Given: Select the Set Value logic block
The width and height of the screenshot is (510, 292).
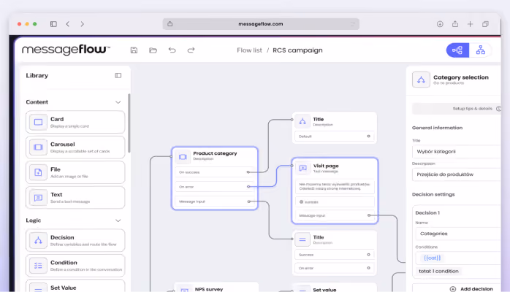Looking at the screenshot, I should click(x=75, y=286).
